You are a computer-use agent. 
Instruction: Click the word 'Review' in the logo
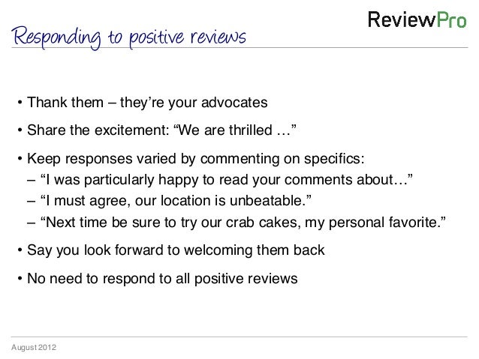tap(402, 19)
